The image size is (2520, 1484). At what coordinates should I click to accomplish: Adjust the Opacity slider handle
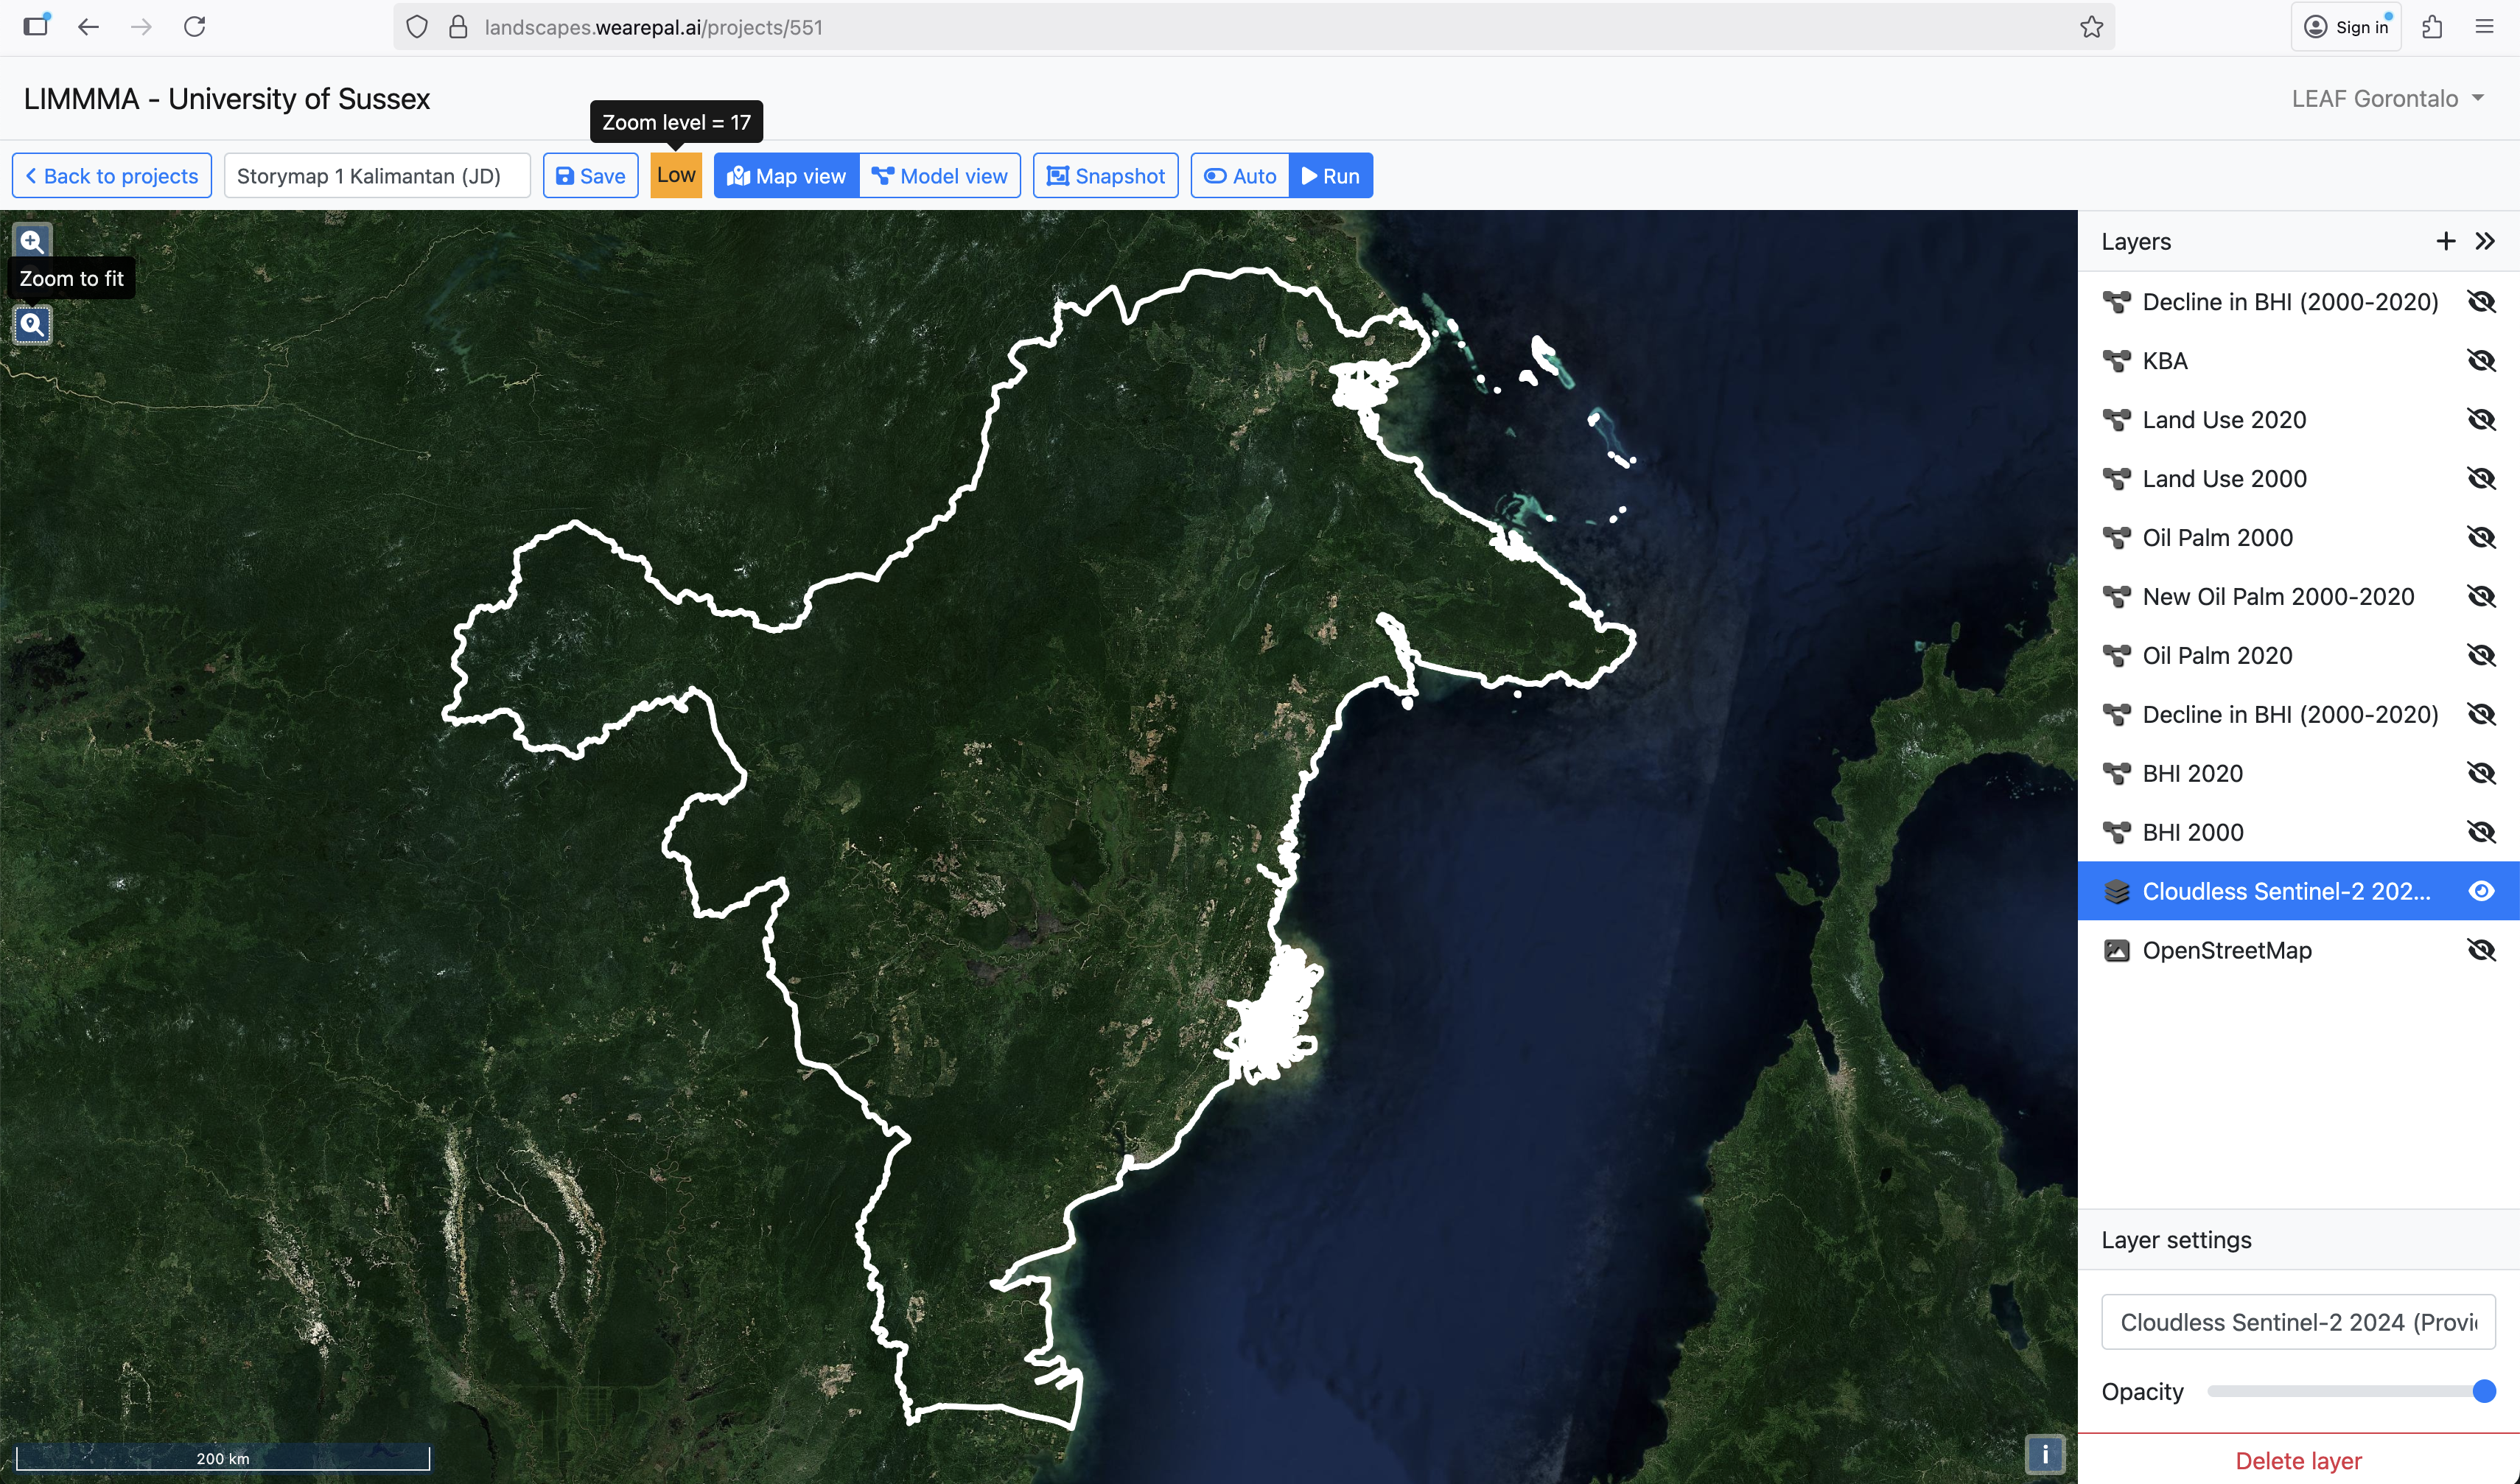(x=2483, y=1391)
